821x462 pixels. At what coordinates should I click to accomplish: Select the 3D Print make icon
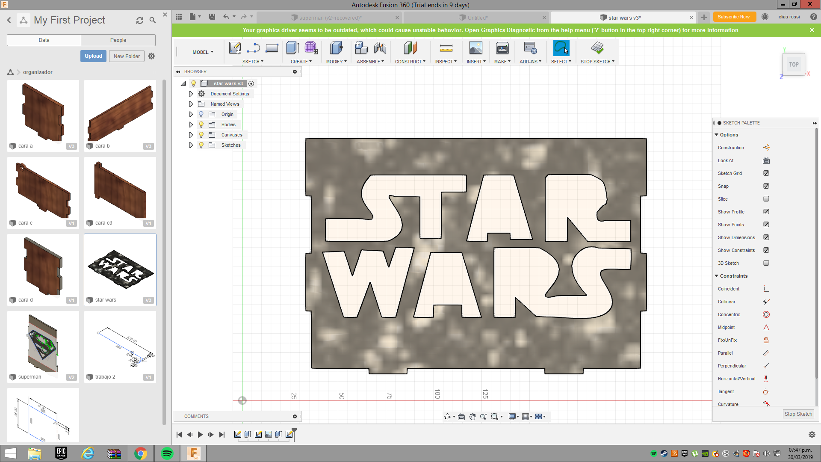click(x=502, y=48)
